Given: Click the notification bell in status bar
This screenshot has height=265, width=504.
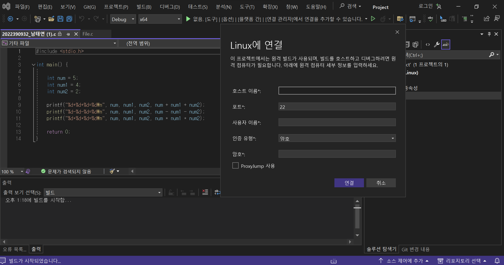Looking at the screenshot, I should pyautogui.click(x=497, y=261).
